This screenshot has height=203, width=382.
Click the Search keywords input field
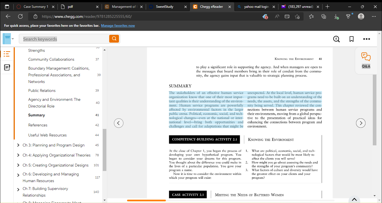pyautogui.click(x=64, y=39)
